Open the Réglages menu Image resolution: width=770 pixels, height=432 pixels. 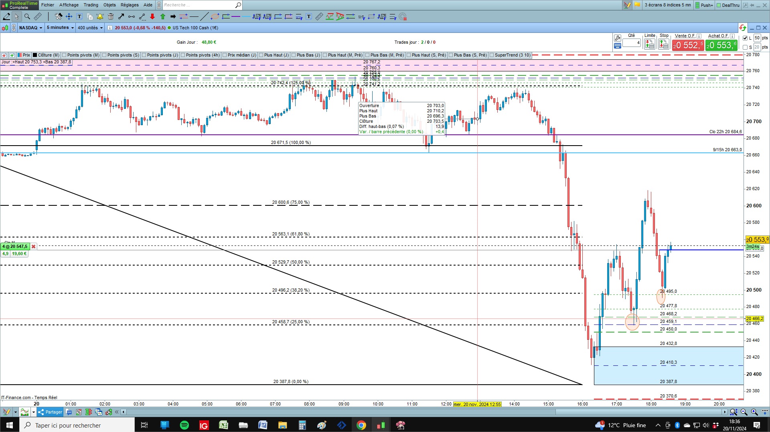[130, 5]
